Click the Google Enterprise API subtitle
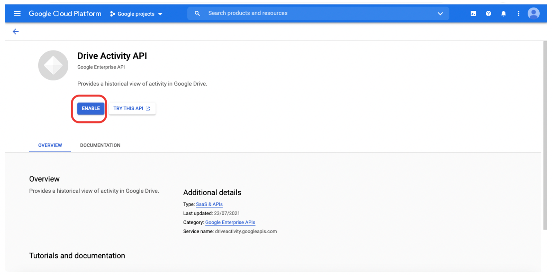The image size is (553, 275). 101,67
